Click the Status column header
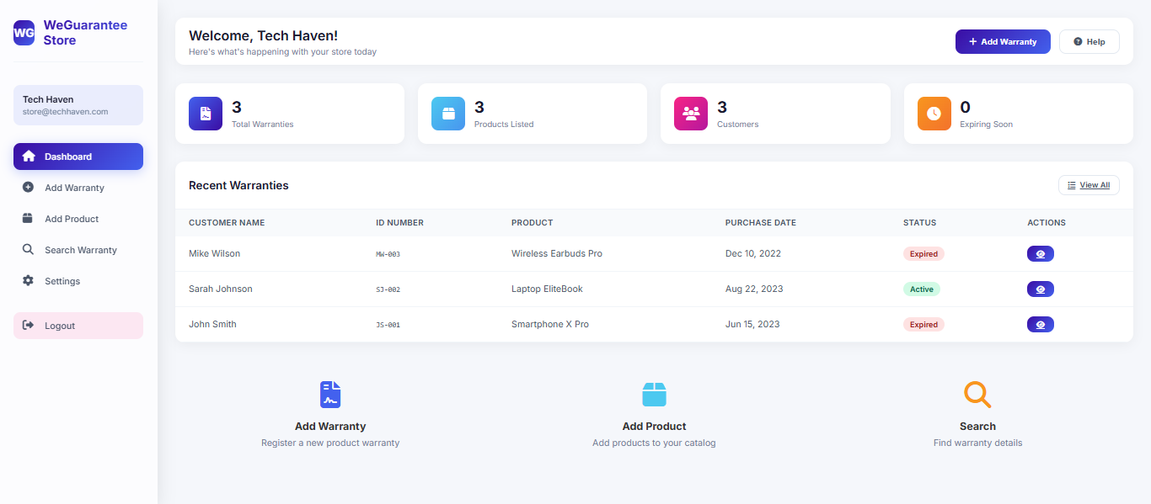 click(x=919, y=223)
